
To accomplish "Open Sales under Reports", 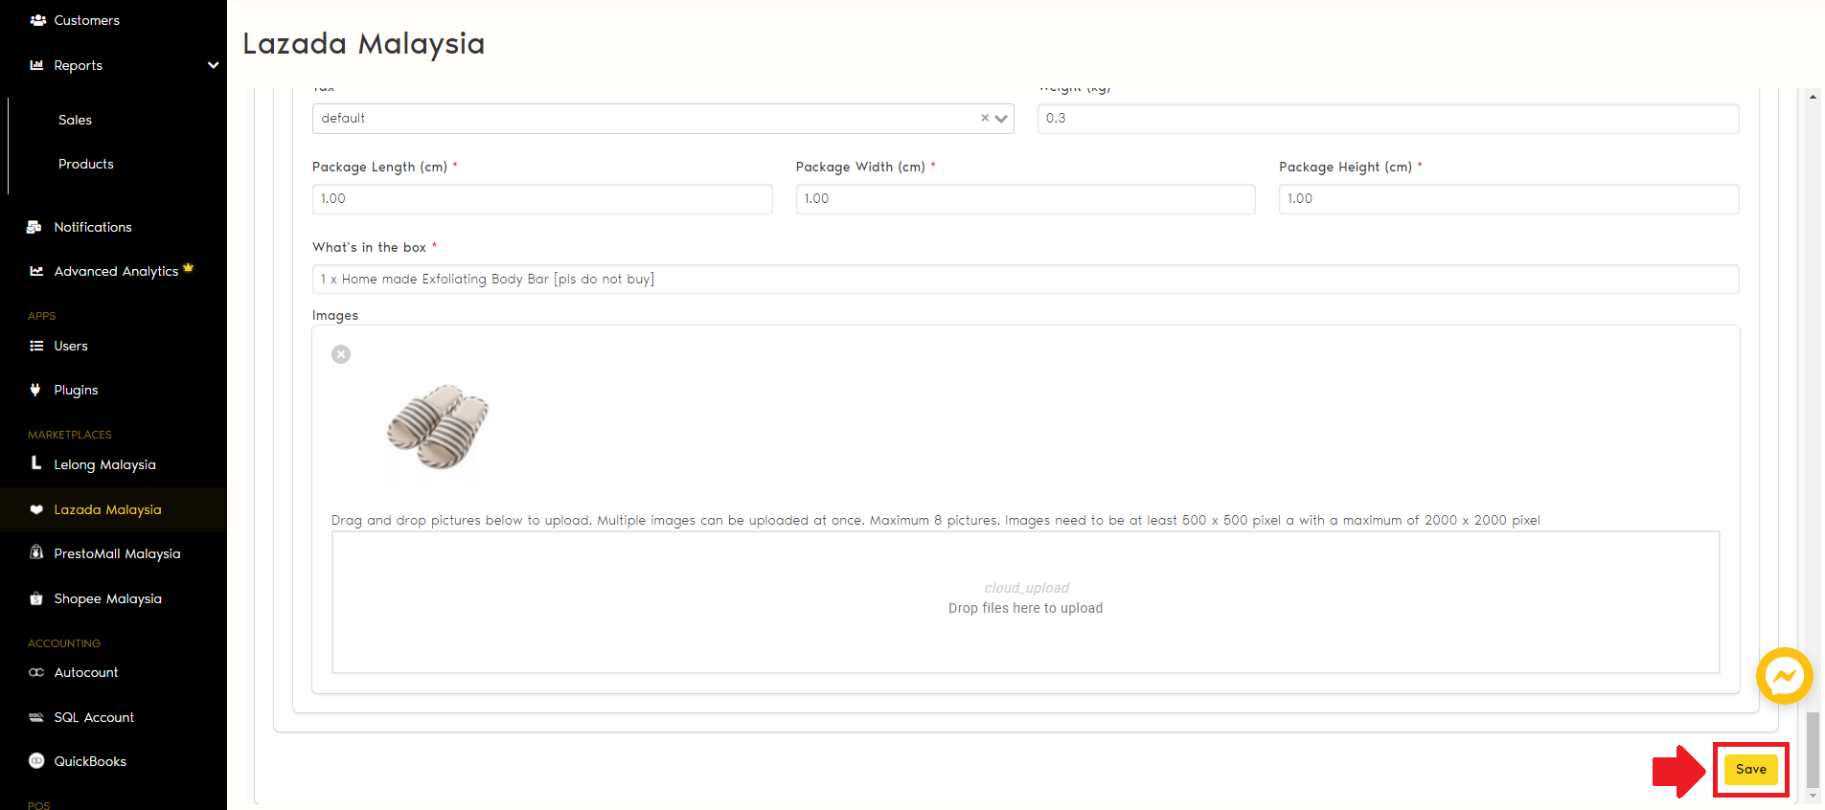I will coord(75,120).
